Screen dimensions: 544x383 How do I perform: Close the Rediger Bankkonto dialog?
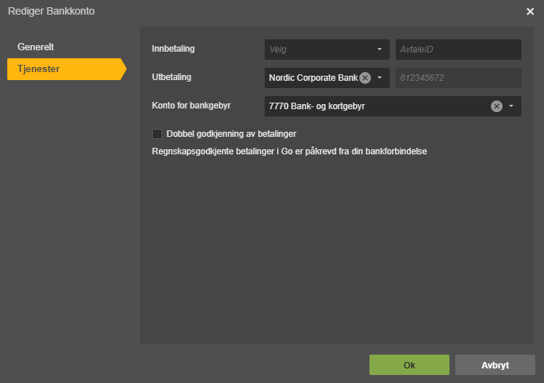[x=530, y=12]
